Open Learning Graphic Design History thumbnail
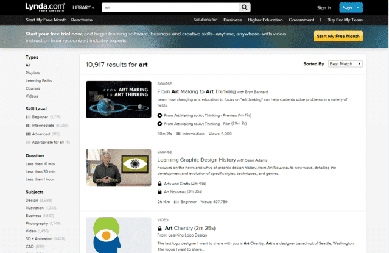 [119, 168]
